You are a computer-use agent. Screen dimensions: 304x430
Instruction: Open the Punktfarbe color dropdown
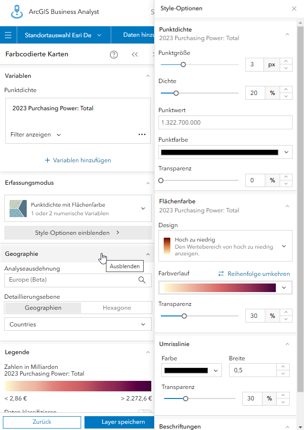(x=286, y=152)
